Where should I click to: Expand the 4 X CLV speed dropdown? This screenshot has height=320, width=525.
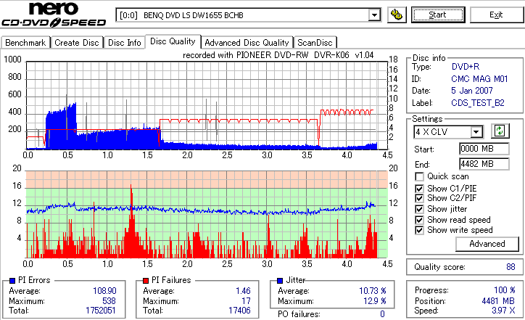pos(476,132)
